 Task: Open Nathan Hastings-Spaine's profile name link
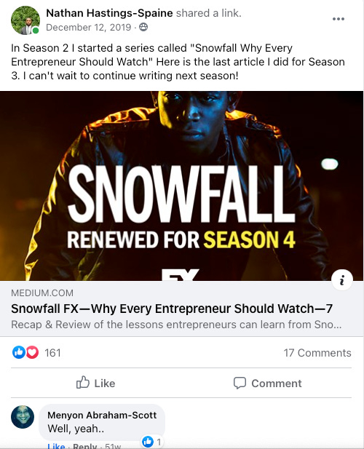point(109,13)
